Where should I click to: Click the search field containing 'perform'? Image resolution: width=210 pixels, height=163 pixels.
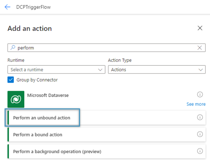[106, 48]
